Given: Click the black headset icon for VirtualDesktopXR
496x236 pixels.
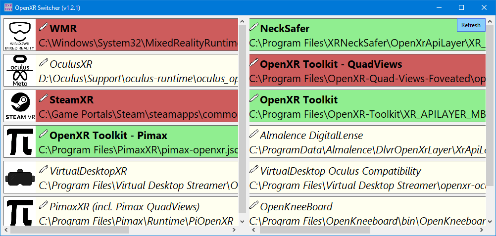Looking at the screenshot, I should pos(20,177).
